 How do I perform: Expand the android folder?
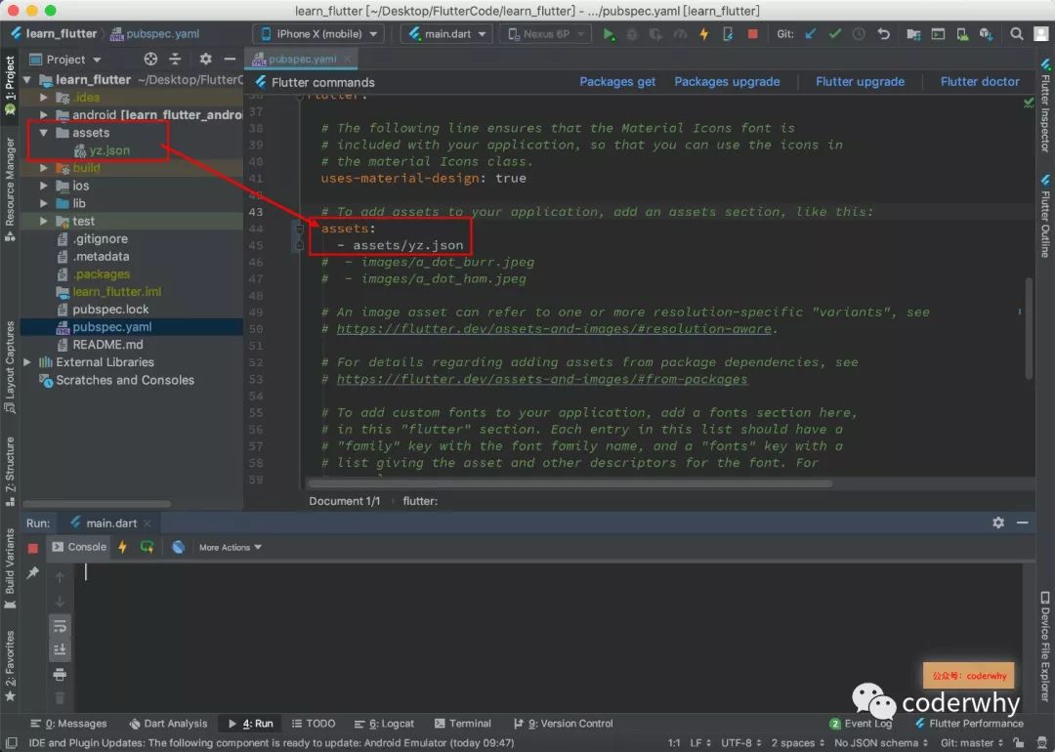[x=44, y=115]
